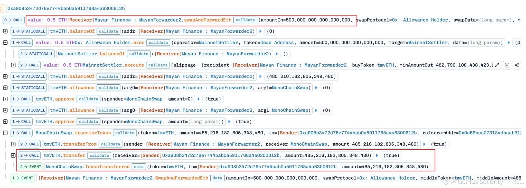526x188 pixels.
Task: Click the TokenTransferred event name
Action: [x=107, y=167]
